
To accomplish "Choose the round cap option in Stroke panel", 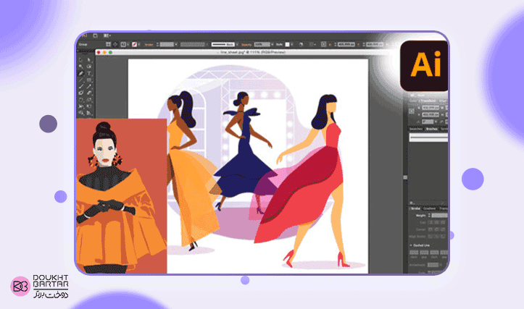I will click(x=437, y=223).
